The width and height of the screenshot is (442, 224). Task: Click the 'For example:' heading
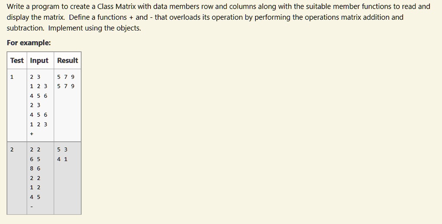29,43
